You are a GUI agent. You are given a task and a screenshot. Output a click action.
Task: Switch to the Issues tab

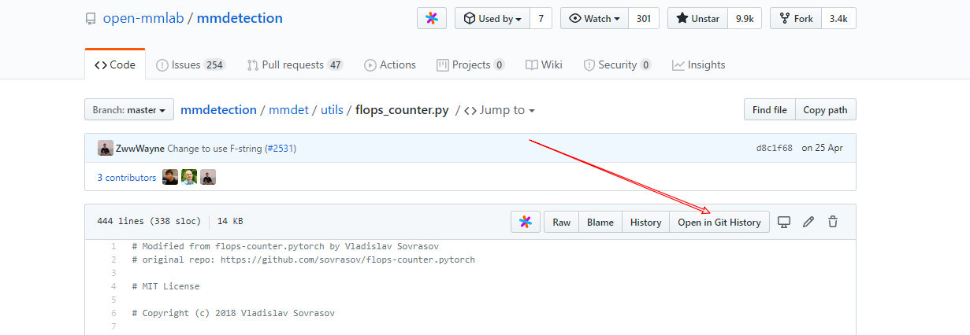point(191,64)
